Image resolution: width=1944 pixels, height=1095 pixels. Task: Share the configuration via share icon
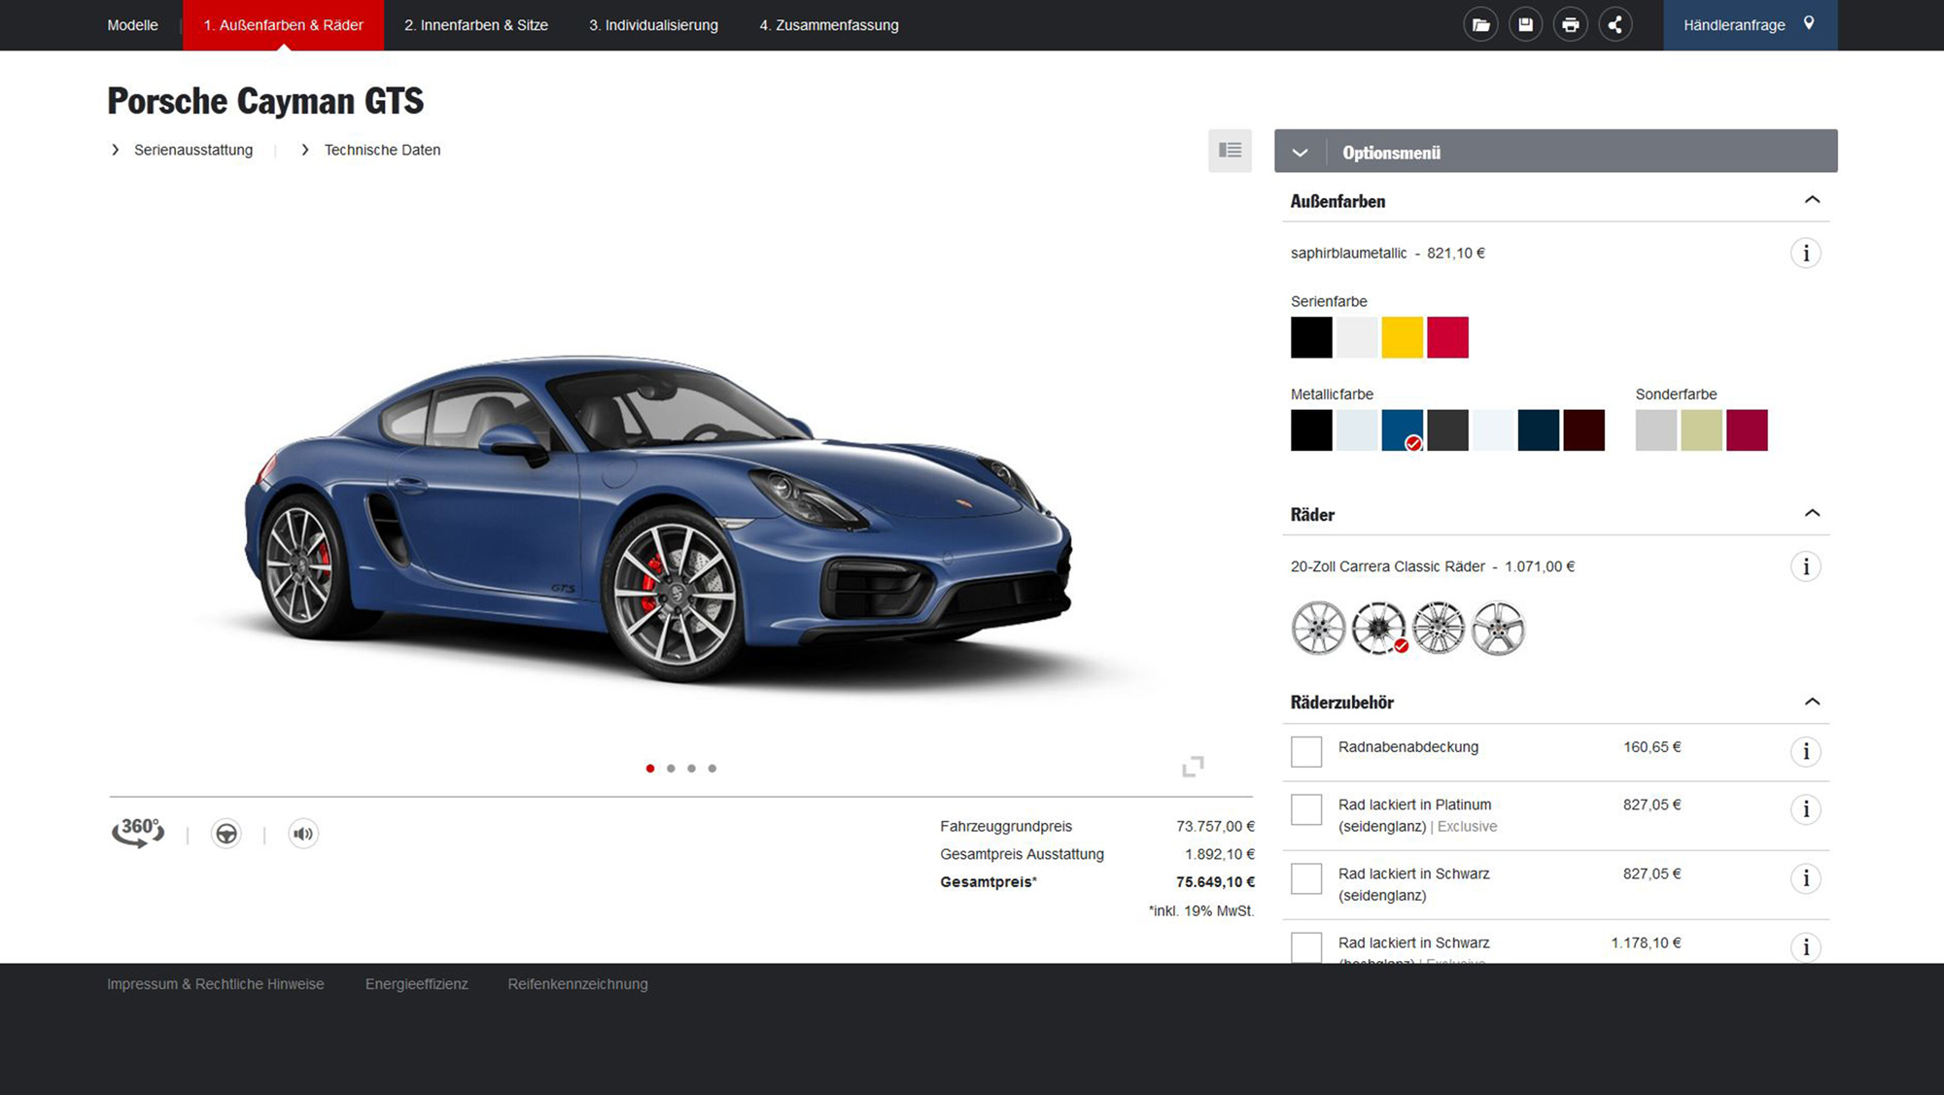(x=1615, y=23)
